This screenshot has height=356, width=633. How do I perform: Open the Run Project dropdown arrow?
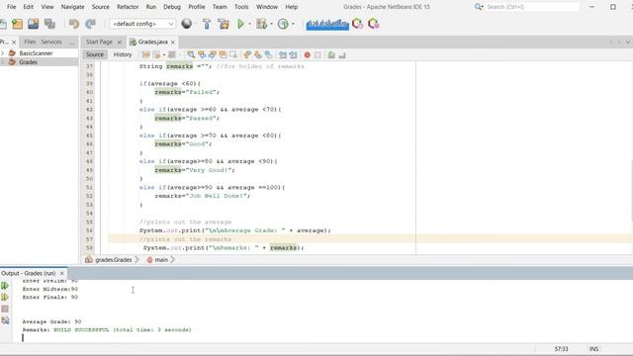249,24
